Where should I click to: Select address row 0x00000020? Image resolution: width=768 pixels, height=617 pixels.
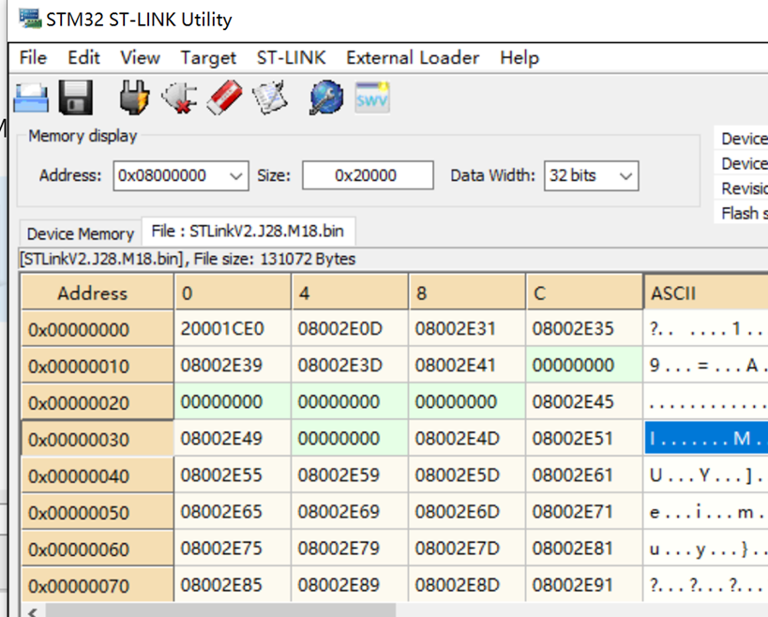click(x=97, y=402)
